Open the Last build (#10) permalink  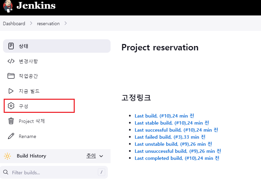tap(164, 116)
